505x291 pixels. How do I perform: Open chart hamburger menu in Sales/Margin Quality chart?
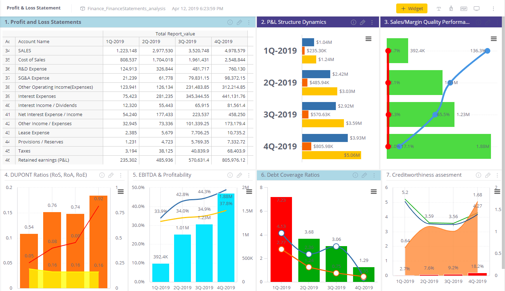click(494, 39)
